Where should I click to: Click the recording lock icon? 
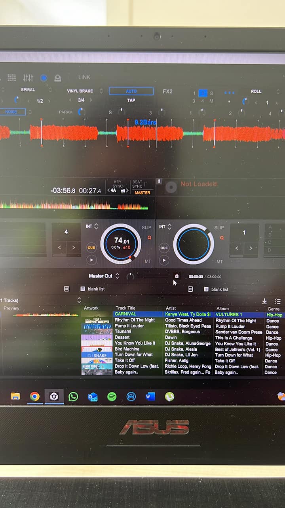[x=177, y=276]
